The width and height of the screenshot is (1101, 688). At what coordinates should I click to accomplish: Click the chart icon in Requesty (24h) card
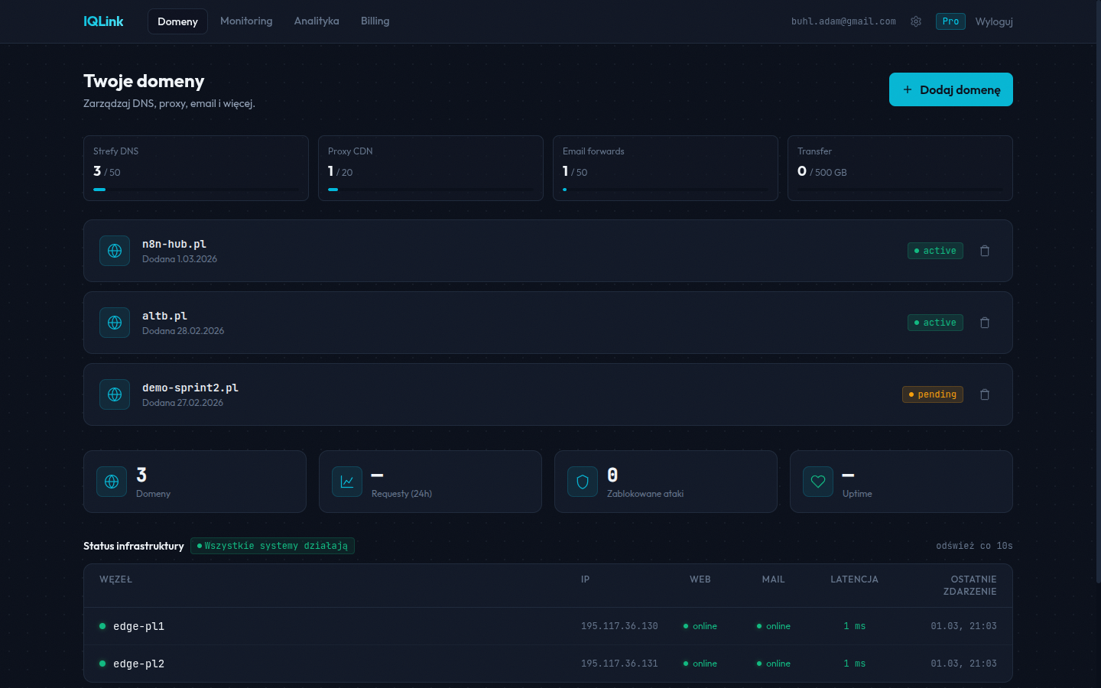347,482
